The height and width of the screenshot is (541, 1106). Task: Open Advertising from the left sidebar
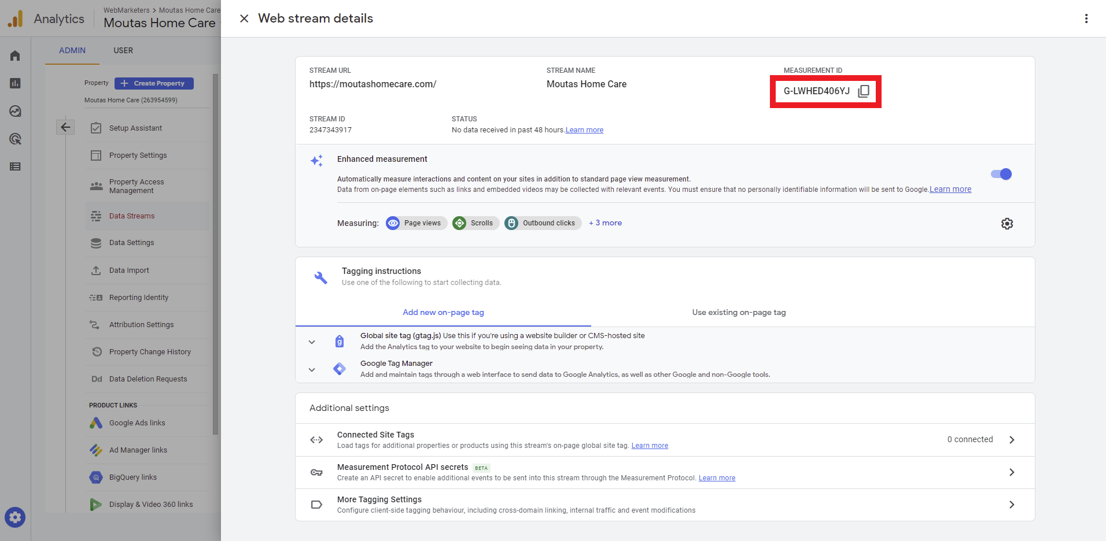(15, 139)
